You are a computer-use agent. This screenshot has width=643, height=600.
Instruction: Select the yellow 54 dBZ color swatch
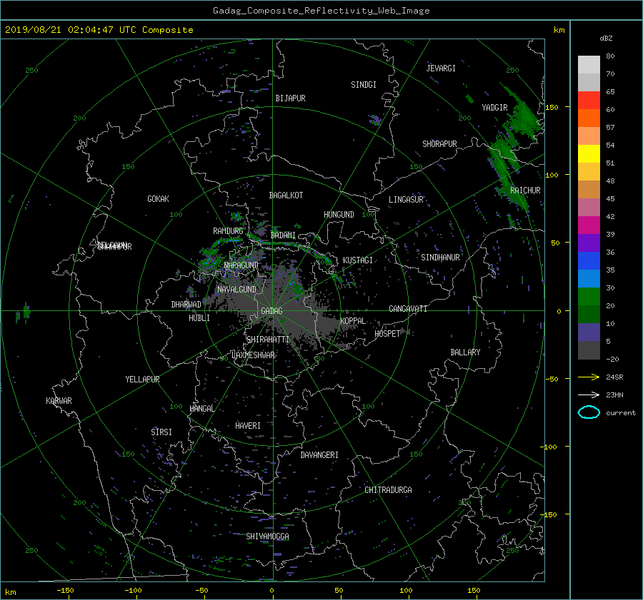click(x=589, y=154)
